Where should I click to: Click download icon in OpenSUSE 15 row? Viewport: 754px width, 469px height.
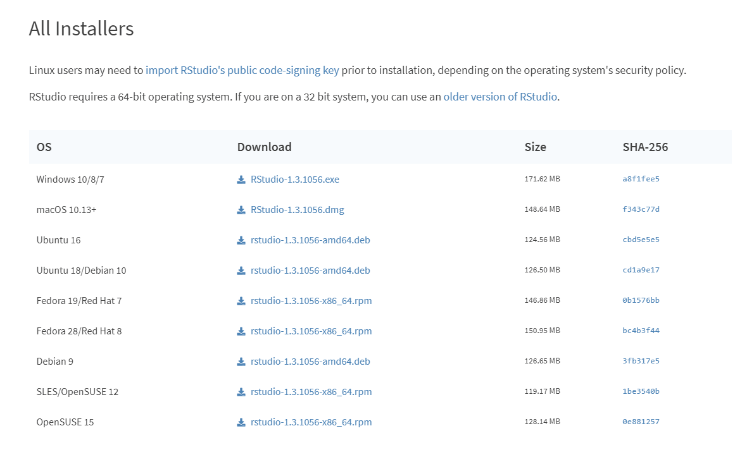241,422
